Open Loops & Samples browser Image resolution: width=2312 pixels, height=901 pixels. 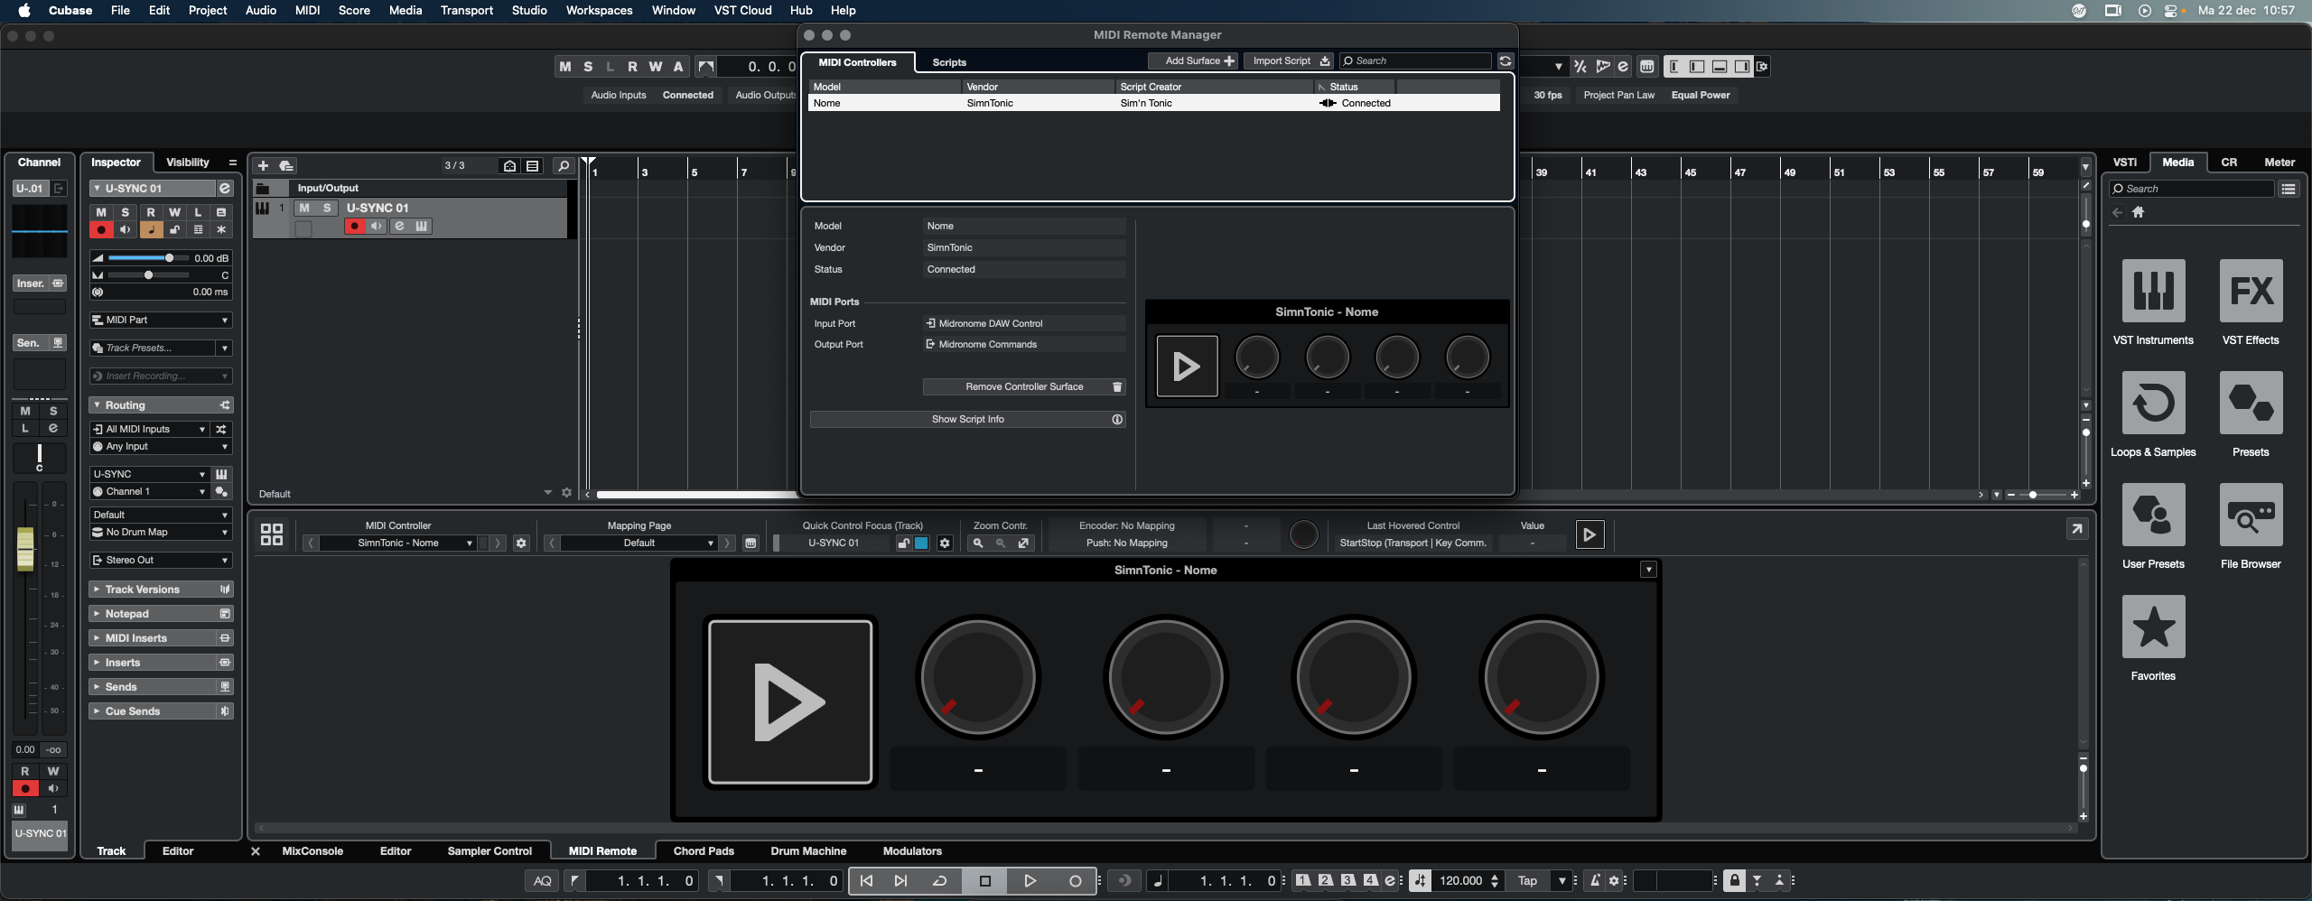tap(2153, 403)
